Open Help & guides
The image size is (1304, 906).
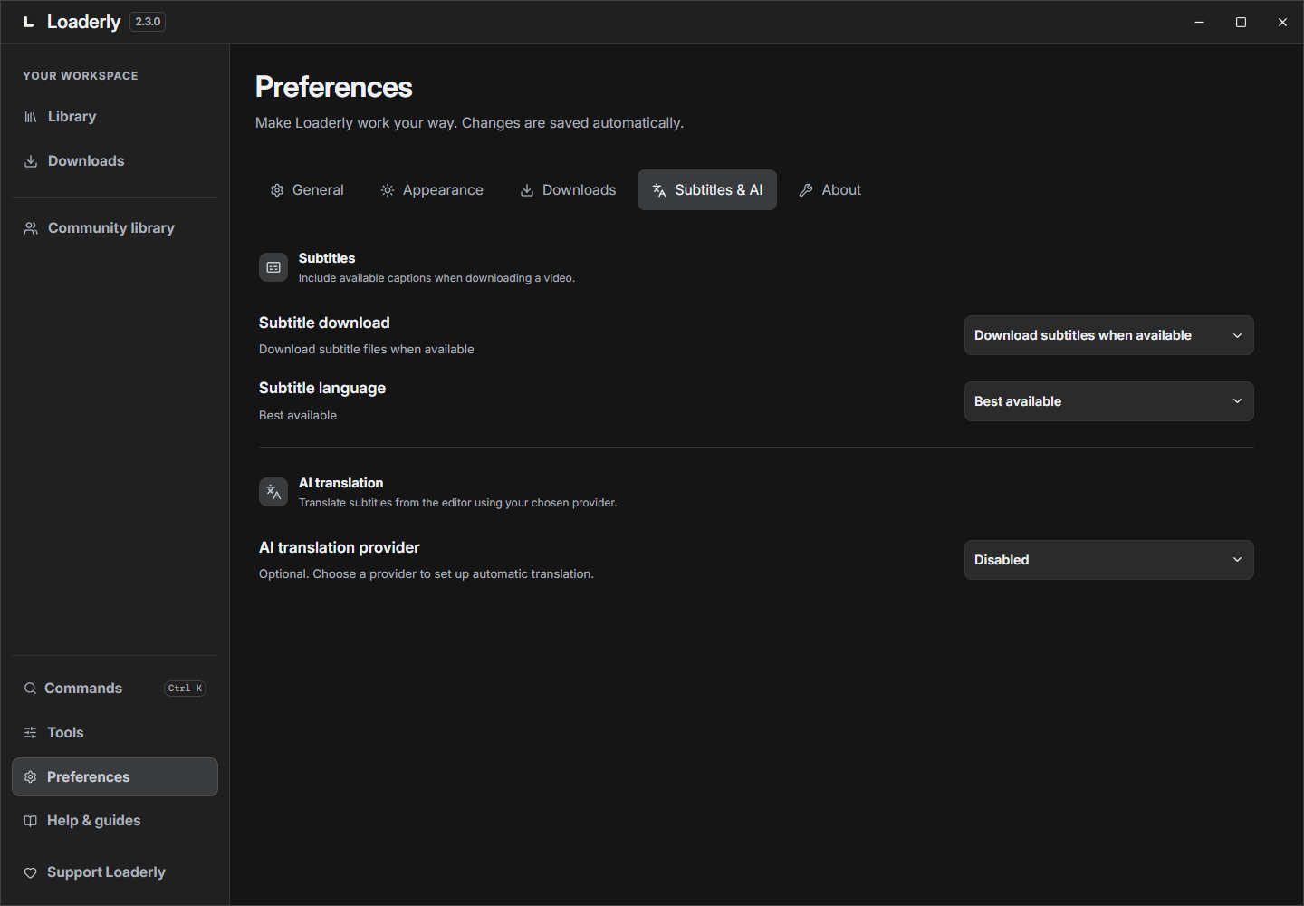[x=115, y=821]
